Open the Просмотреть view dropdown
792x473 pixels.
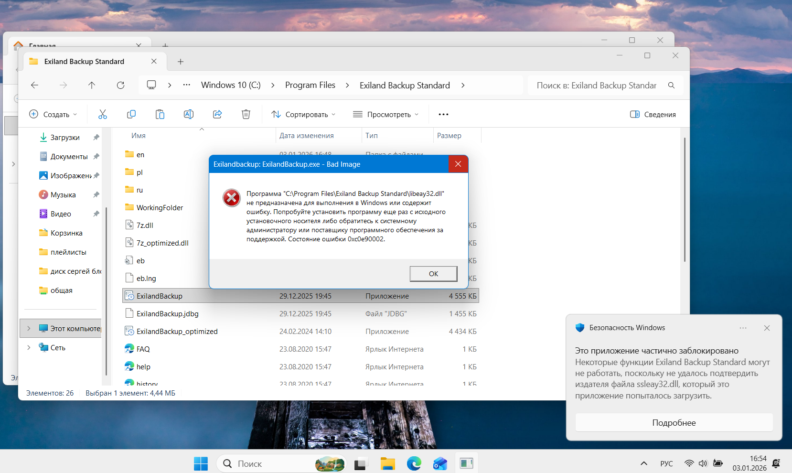coord(385,114)
